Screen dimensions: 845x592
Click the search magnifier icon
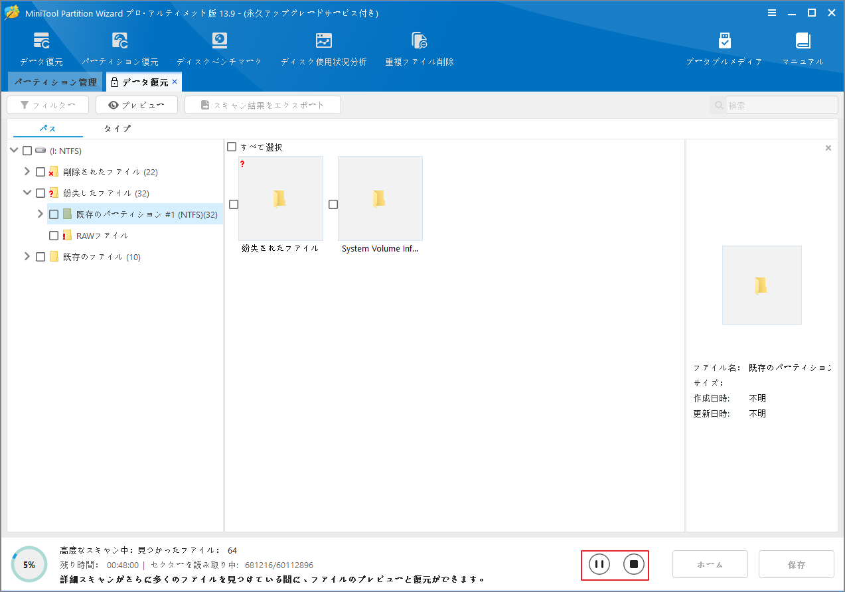[718, 105]
